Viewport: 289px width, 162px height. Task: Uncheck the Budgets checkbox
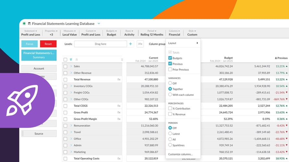(170, 58)
